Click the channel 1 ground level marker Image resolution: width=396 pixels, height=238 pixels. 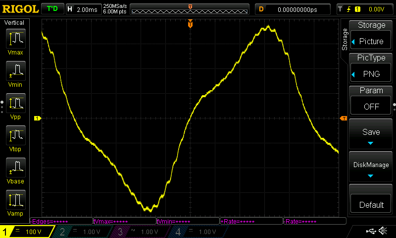tap(38, 118)
